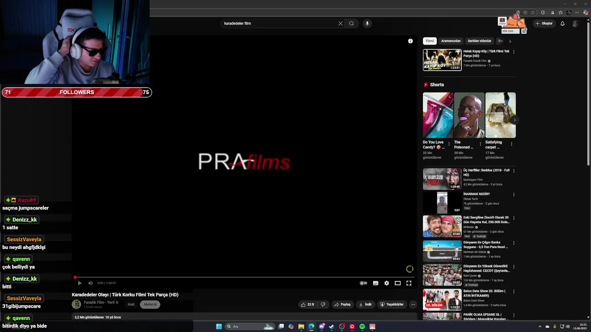
Task: Open File Explorer from the taskbar
Action: [x=301, y=326]
